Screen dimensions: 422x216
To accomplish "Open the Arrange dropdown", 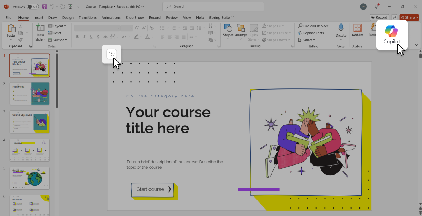I will 240,32.
